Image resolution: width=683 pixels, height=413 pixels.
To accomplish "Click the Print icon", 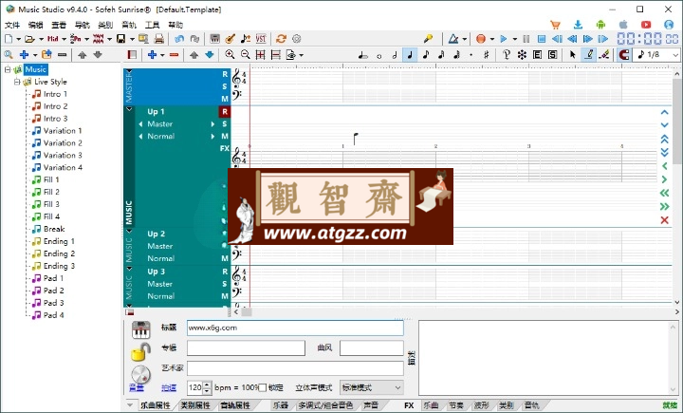I will coord(159,39).
